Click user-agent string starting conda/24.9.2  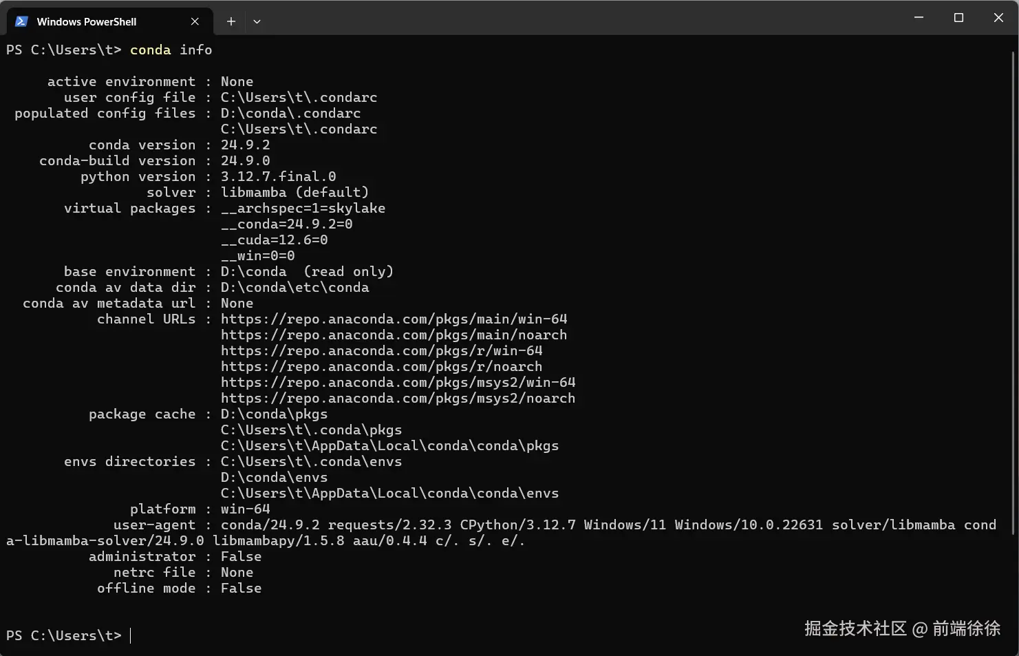[609, 525]
